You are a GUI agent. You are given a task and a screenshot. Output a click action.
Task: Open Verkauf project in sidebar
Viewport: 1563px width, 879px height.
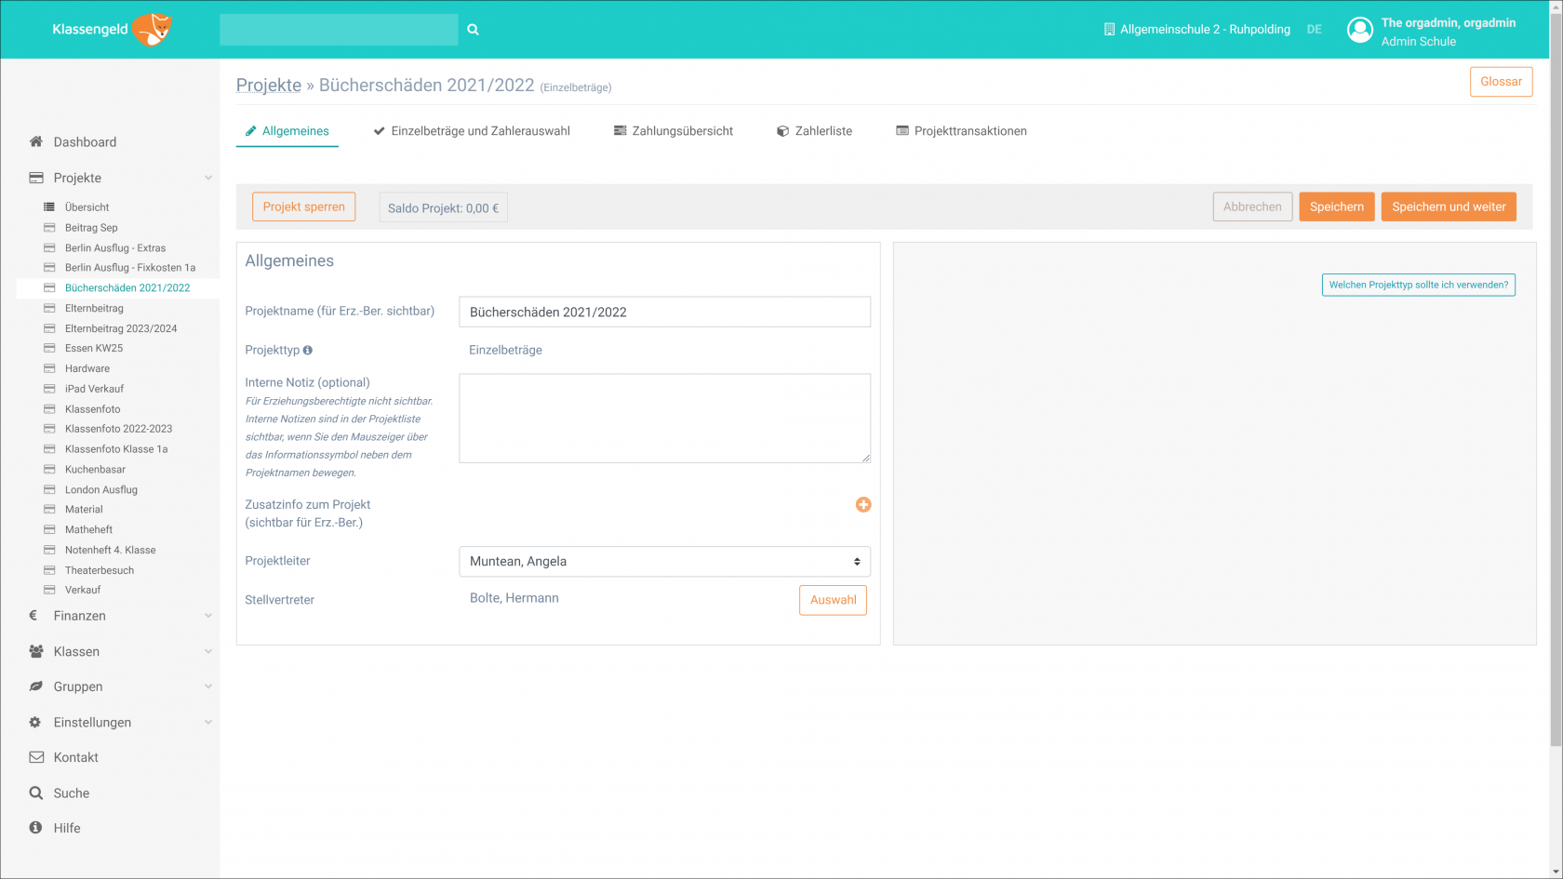coord(83,591)
